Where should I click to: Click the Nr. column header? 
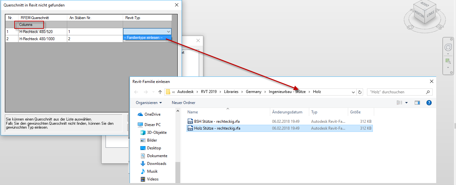point(12,18)
